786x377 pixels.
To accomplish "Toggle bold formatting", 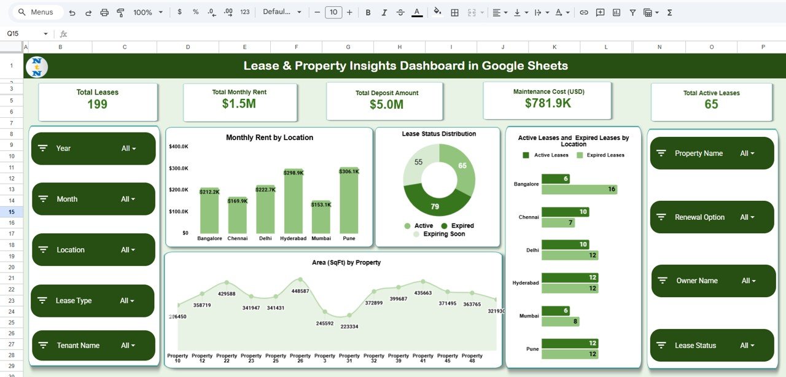I will (x=368, y=12).
